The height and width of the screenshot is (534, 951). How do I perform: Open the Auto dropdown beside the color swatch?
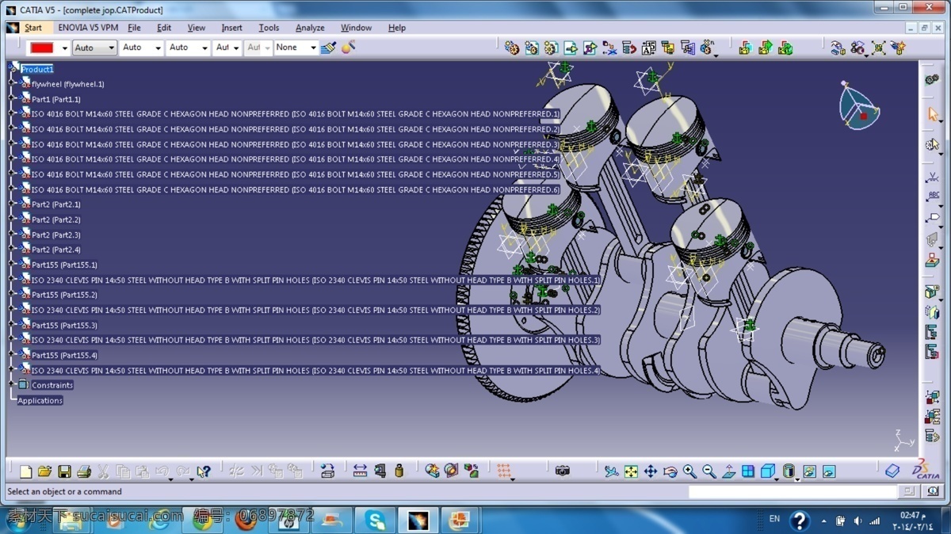(94, 48)
